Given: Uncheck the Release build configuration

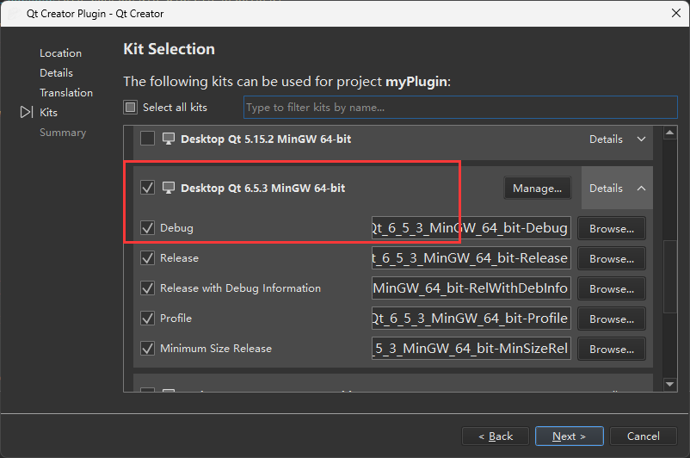Looking at the screenshot, I should point(147,257).
